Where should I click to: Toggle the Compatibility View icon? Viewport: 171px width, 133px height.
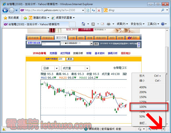[88, 10]
